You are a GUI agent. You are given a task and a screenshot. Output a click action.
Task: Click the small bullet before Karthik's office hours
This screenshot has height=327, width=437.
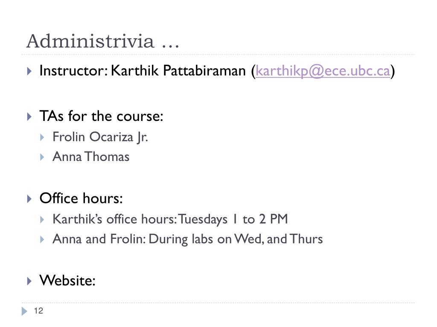[x=42, y=220]
